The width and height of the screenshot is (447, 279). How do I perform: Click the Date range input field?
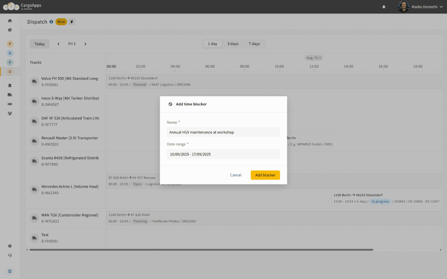[x=223, y=154]
